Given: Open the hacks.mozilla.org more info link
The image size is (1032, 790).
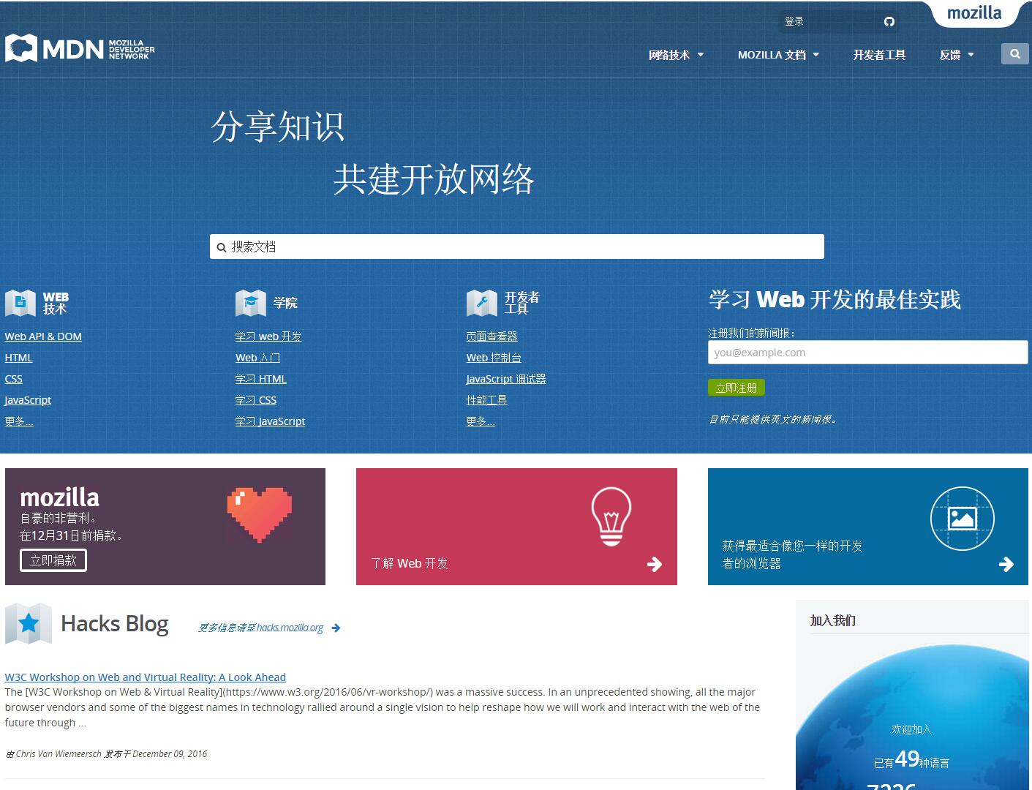Looking at the screenshot, I should (260, 628).
